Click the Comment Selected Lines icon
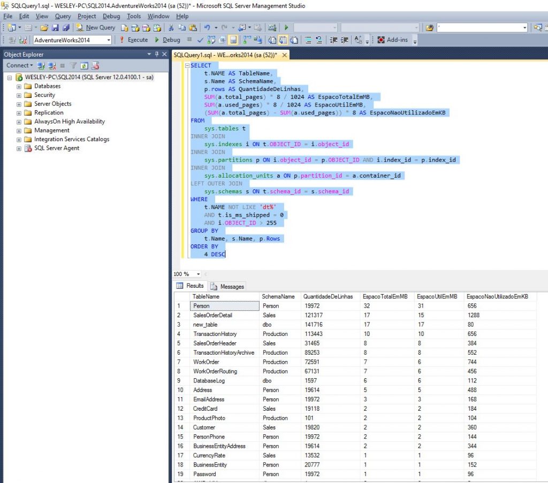 coord(309,40)
